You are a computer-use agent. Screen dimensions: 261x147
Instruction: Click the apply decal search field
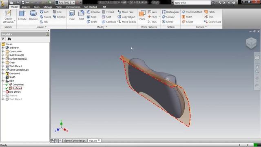pyautogui.click(x=192, y=2)
